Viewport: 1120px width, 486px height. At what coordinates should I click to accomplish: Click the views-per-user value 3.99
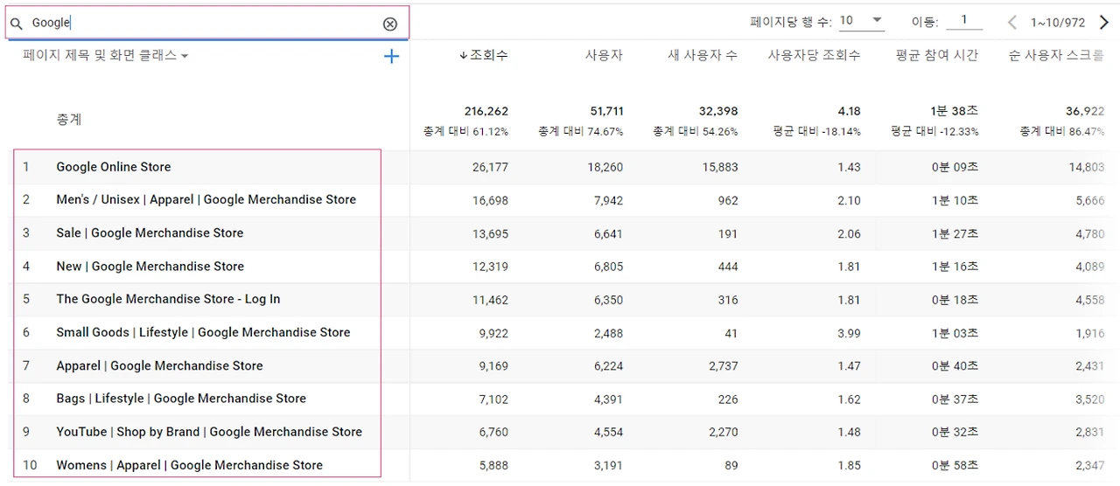click(x=849, y=333)
